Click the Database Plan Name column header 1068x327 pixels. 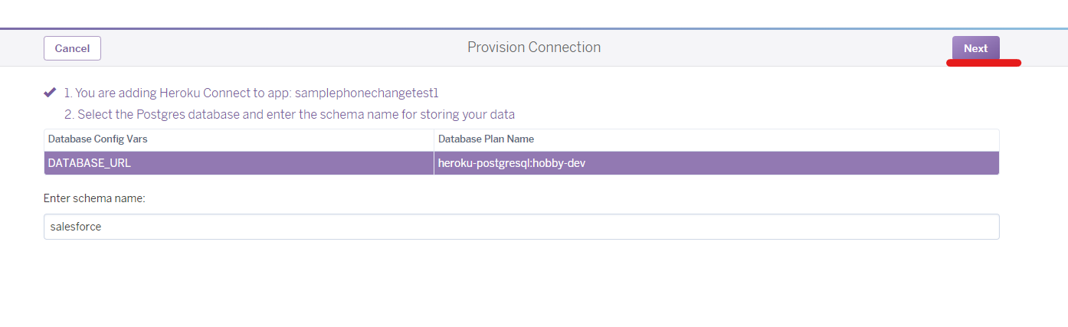[x=486, y=139]
